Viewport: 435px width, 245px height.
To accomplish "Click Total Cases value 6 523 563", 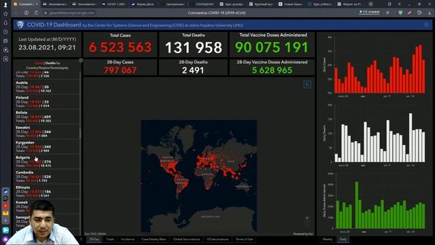I will (120, 47).
